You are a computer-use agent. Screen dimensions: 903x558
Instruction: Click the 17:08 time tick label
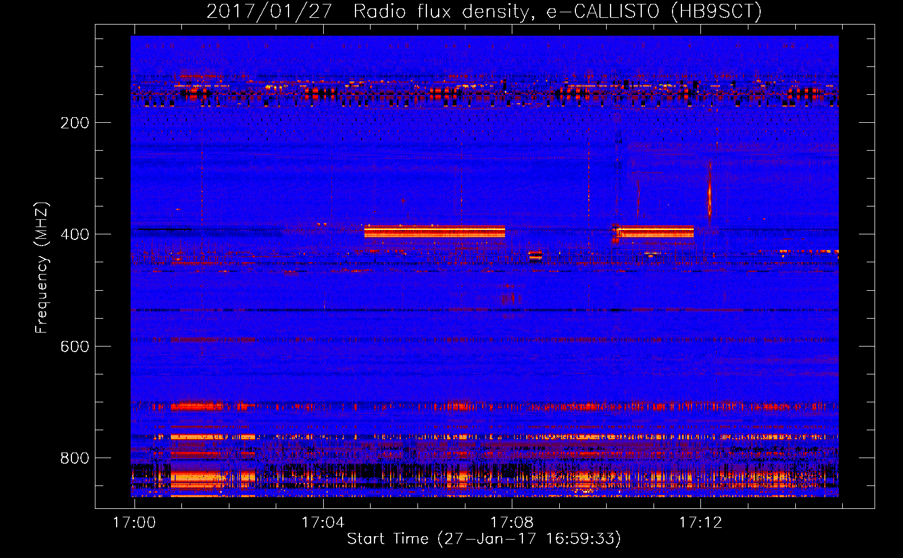512,523
